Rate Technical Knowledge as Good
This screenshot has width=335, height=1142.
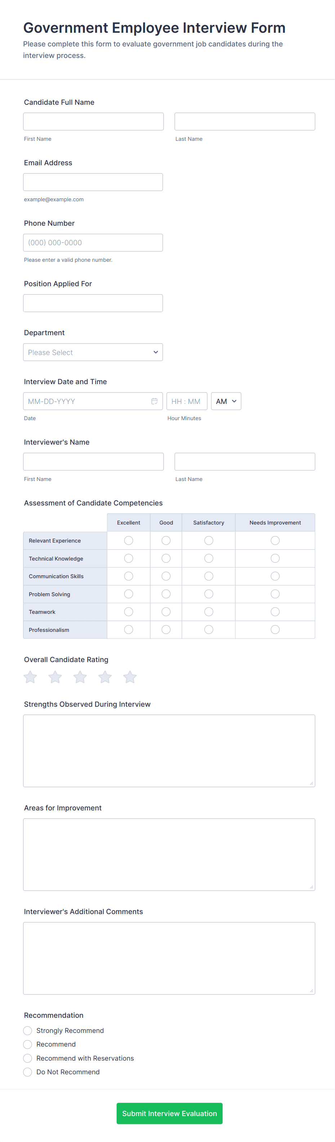[166, 558]
